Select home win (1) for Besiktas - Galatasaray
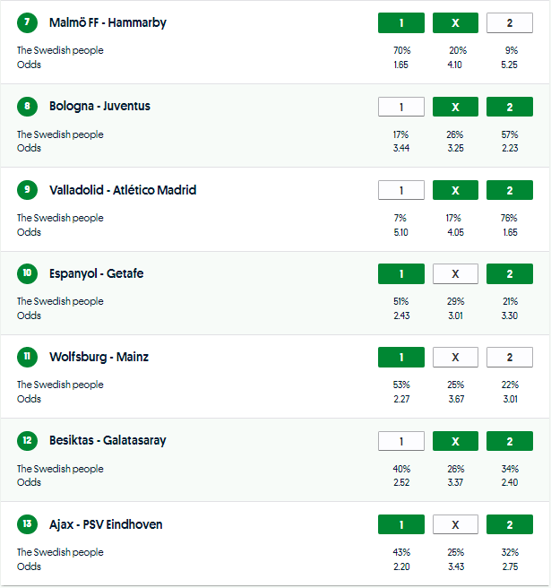This screenshot has width=551, height=588. tap(401, 442)
